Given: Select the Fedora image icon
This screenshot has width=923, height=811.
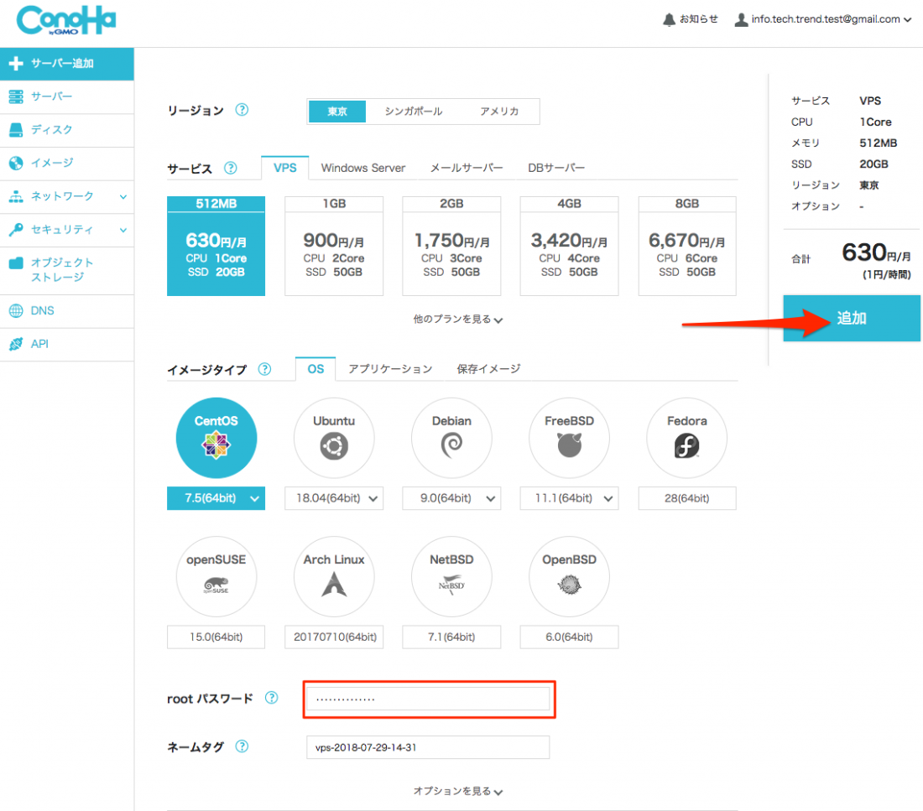Looking at the screenshot, I should pyautogui.click(x=687, y=438).
